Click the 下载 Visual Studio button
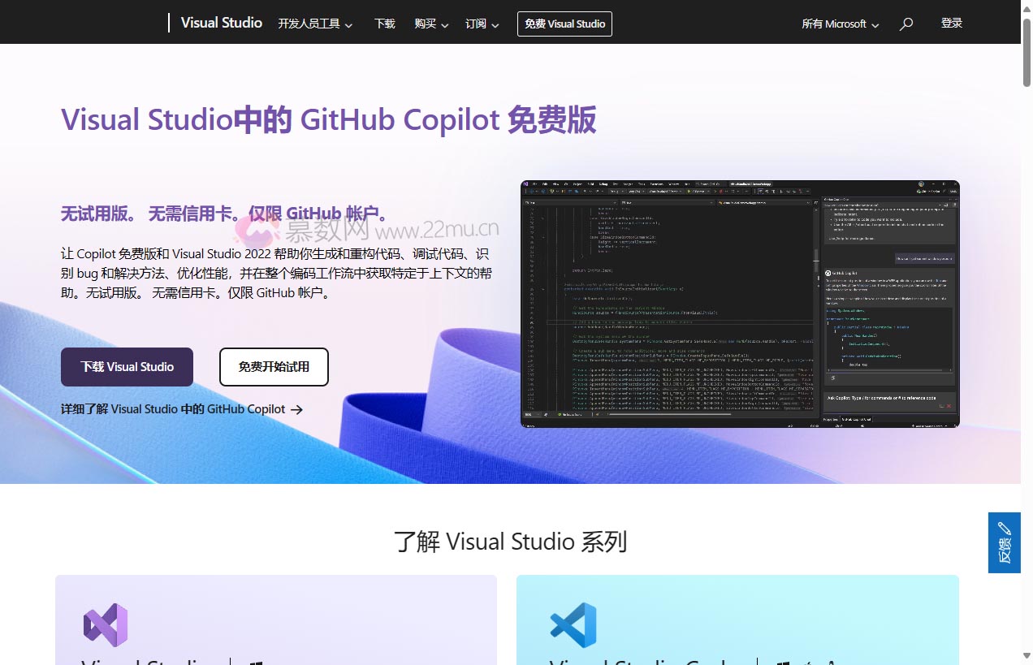 pyautogui.click(x=127, y=367)
